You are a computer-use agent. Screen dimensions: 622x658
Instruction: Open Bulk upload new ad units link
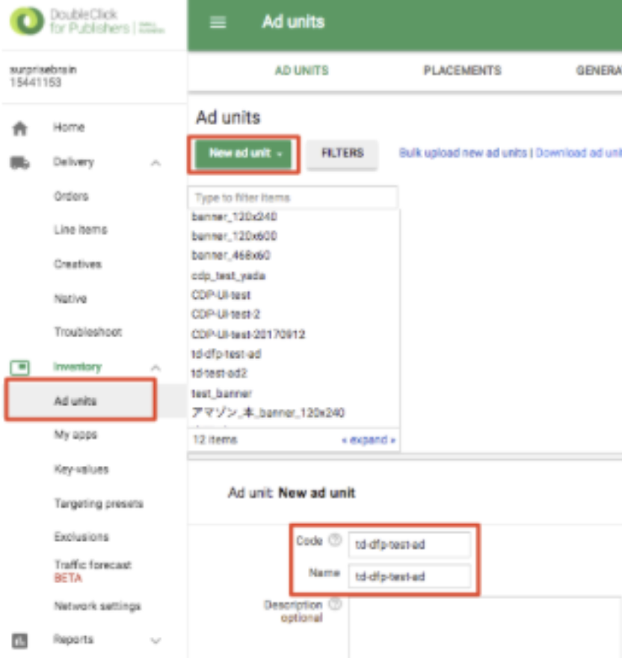[x=462, y=153]
